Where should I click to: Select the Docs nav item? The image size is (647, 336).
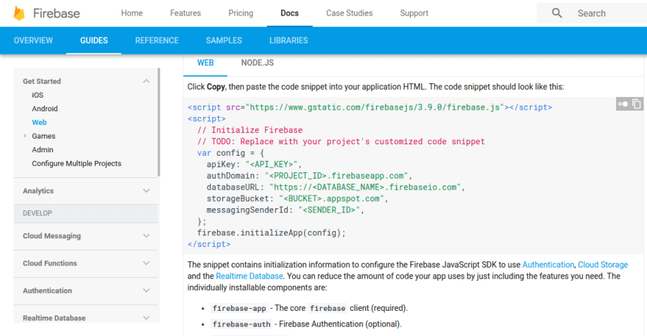click(289, 13)
